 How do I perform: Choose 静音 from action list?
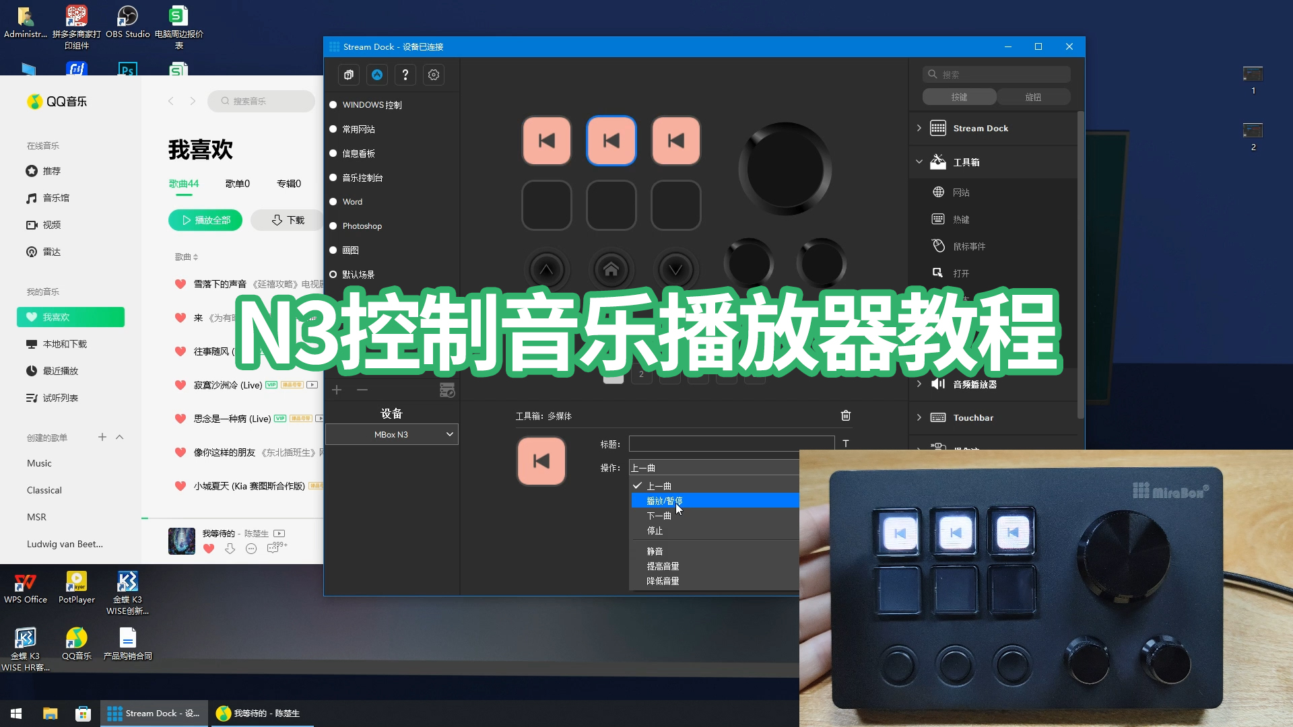point(715,551)
